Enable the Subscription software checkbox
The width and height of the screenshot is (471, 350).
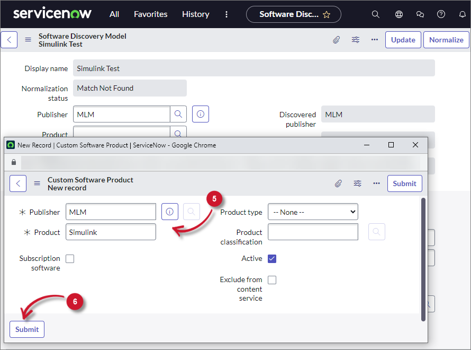pos(70,258)
